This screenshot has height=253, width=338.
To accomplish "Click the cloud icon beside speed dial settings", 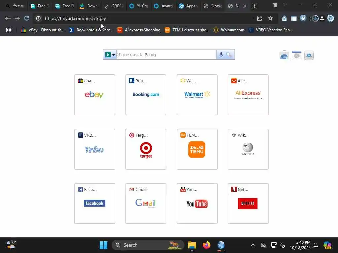I will point(284,55).
